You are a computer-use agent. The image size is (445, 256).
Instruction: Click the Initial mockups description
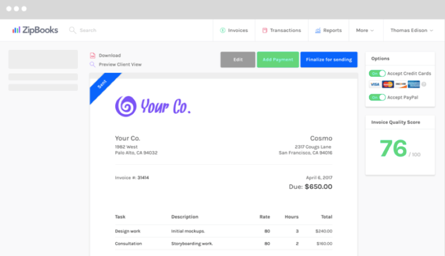click(x=188, y=231)
